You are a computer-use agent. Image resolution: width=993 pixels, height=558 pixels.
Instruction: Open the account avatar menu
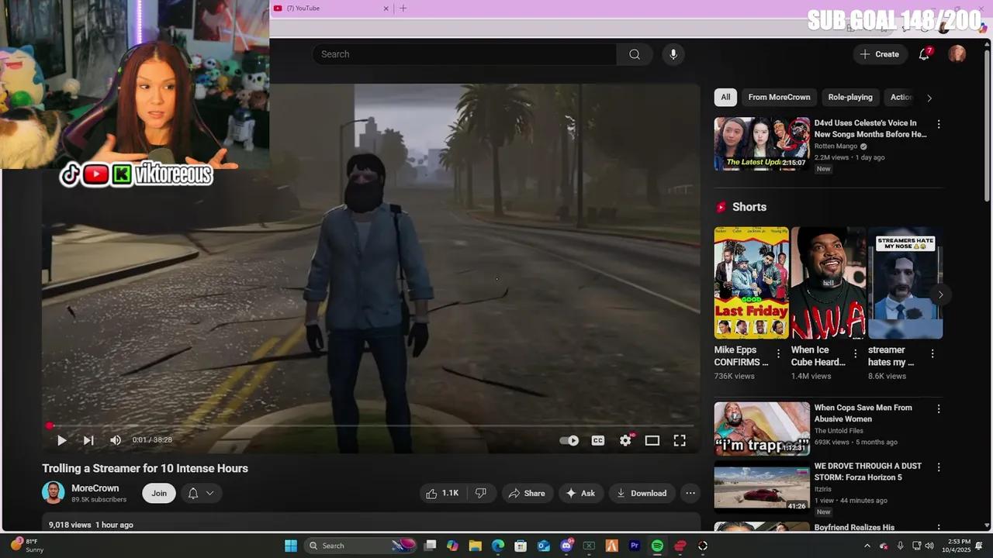(x=957, y=54)
